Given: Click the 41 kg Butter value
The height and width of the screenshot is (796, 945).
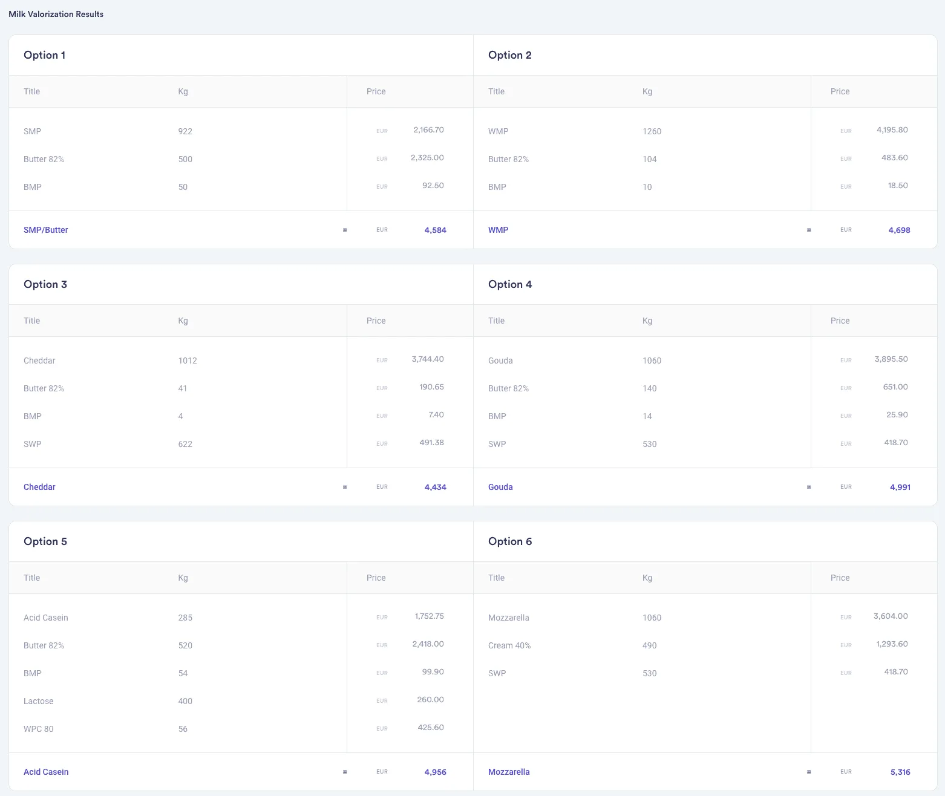Looking at the screenshot, I should pos(183,388).
